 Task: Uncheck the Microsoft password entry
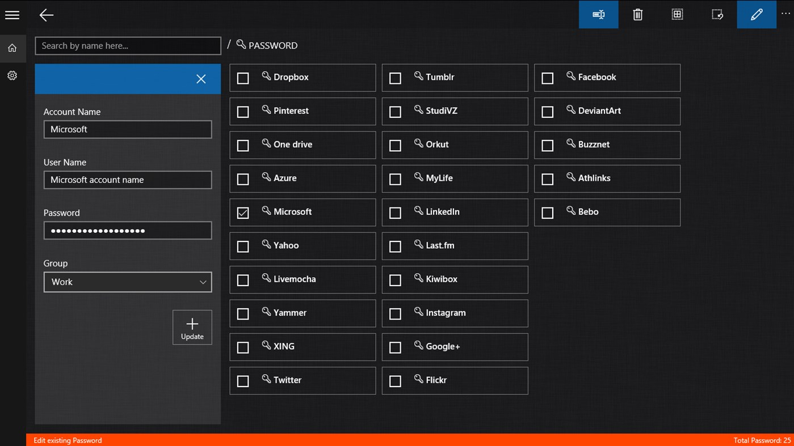(x=243, y=213)
